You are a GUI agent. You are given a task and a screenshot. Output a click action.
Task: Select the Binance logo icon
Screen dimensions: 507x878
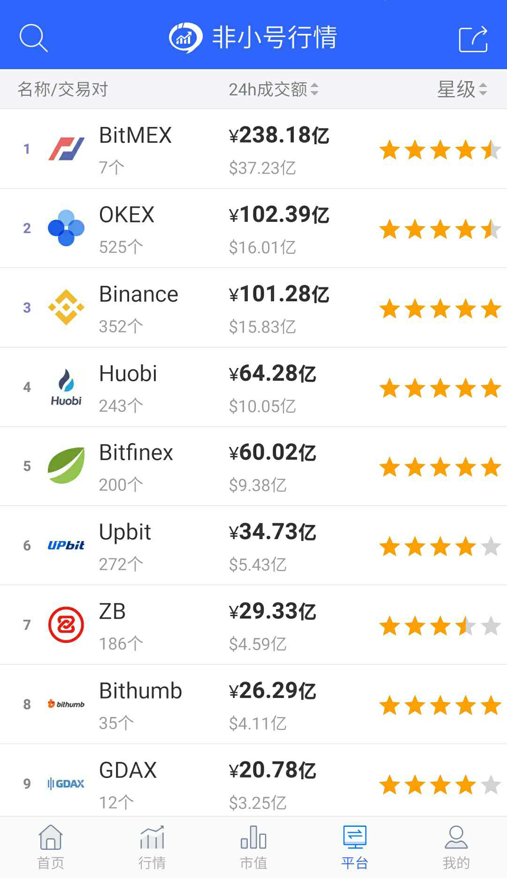(66, 307)
